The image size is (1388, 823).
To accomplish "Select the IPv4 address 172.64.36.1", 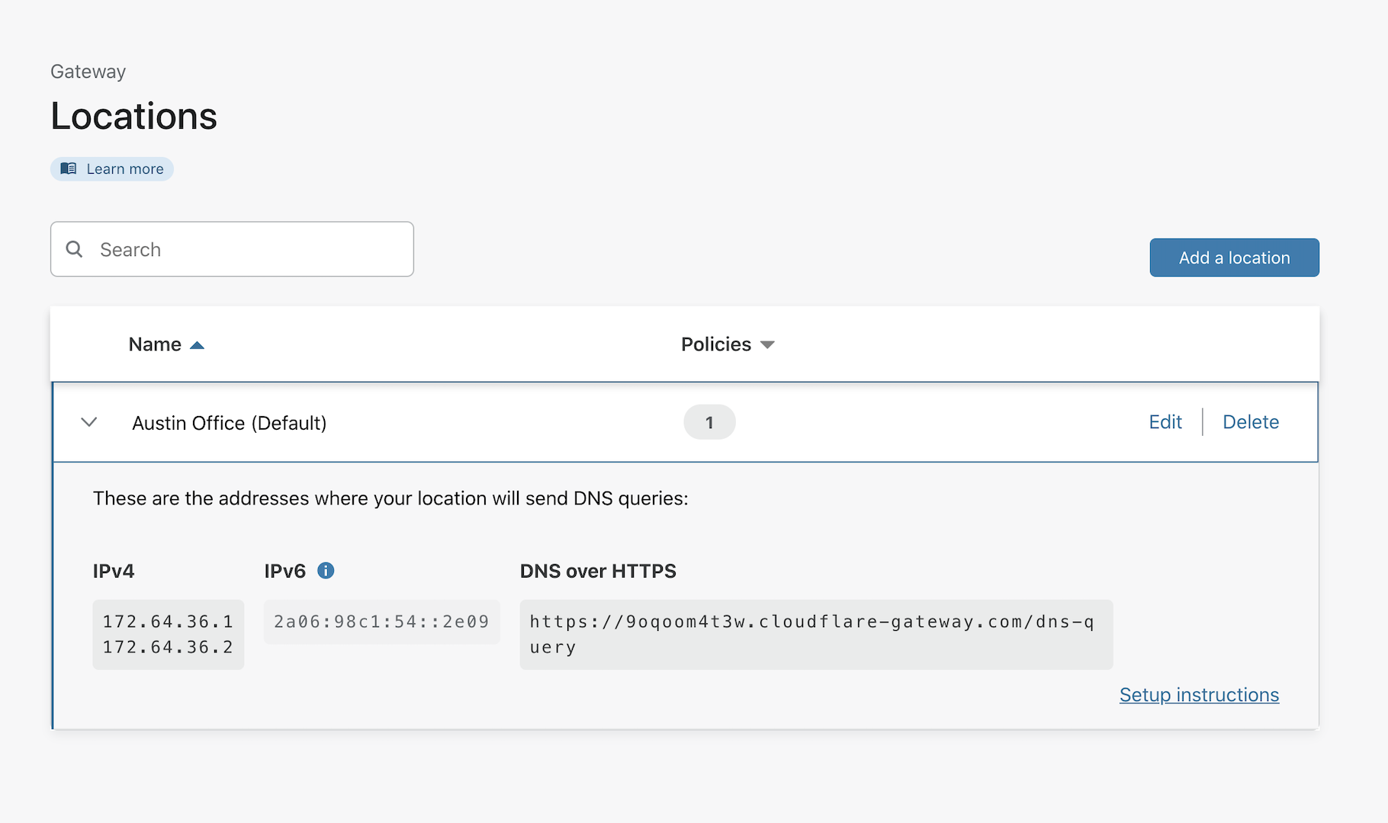I will (168, 622).
